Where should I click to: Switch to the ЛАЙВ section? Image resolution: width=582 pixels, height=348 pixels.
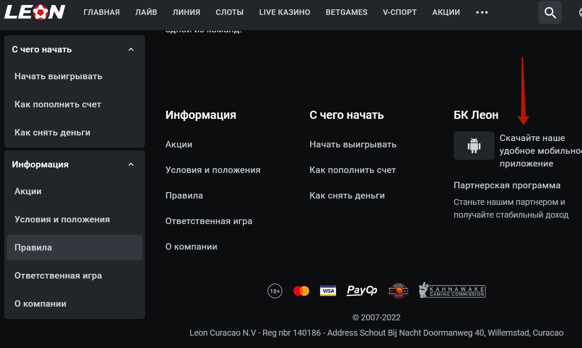click(146, 12)
